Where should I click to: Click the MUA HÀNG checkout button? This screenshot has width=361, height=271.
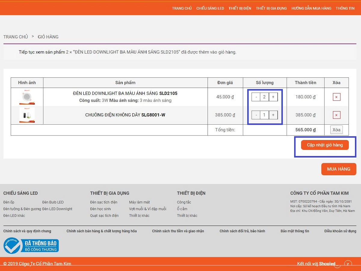338,169
